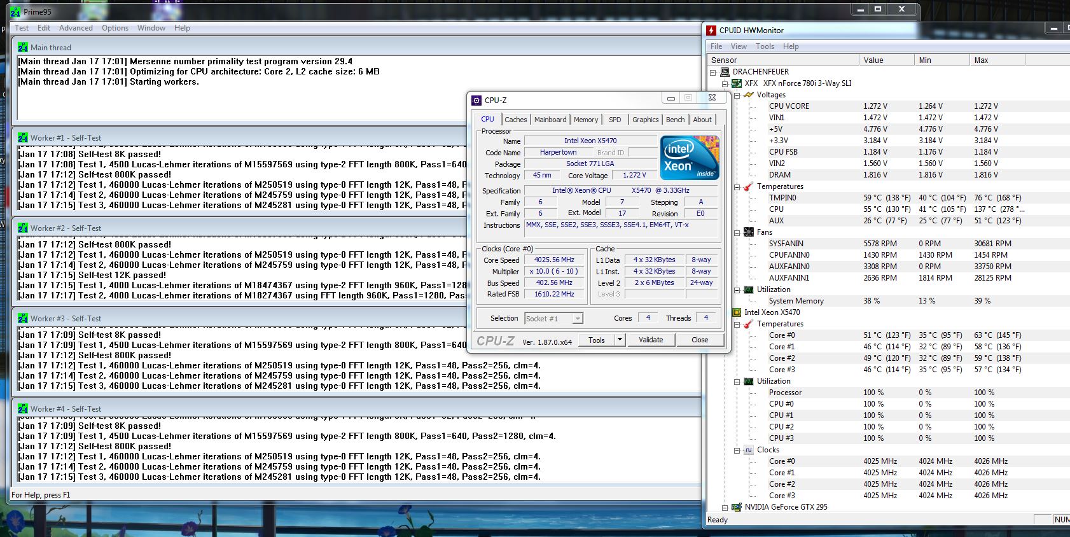Expand the NVIDIA GeForce GTX 295 node

725,508
